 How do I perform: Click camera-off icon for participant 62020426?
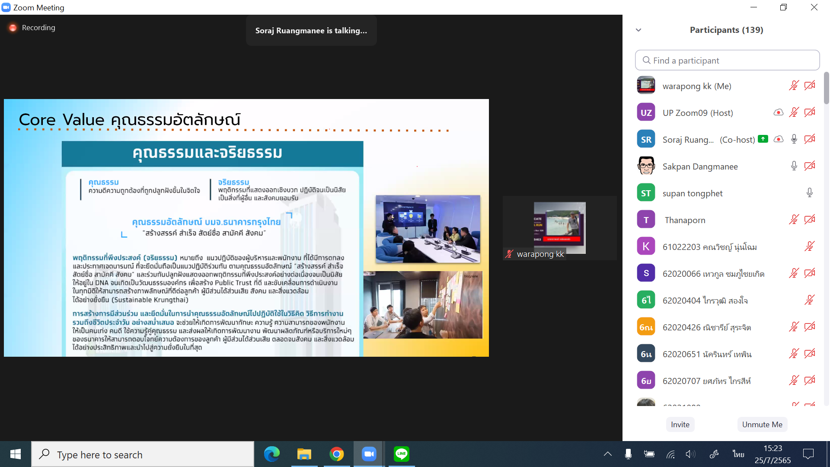[x=810, y=327]
